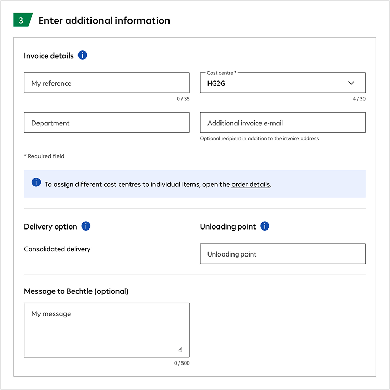The height and width of the screenshot is (390, 390).
Task: Expand the Cost centre dropdown arrow
Action: tap(351, 83)
